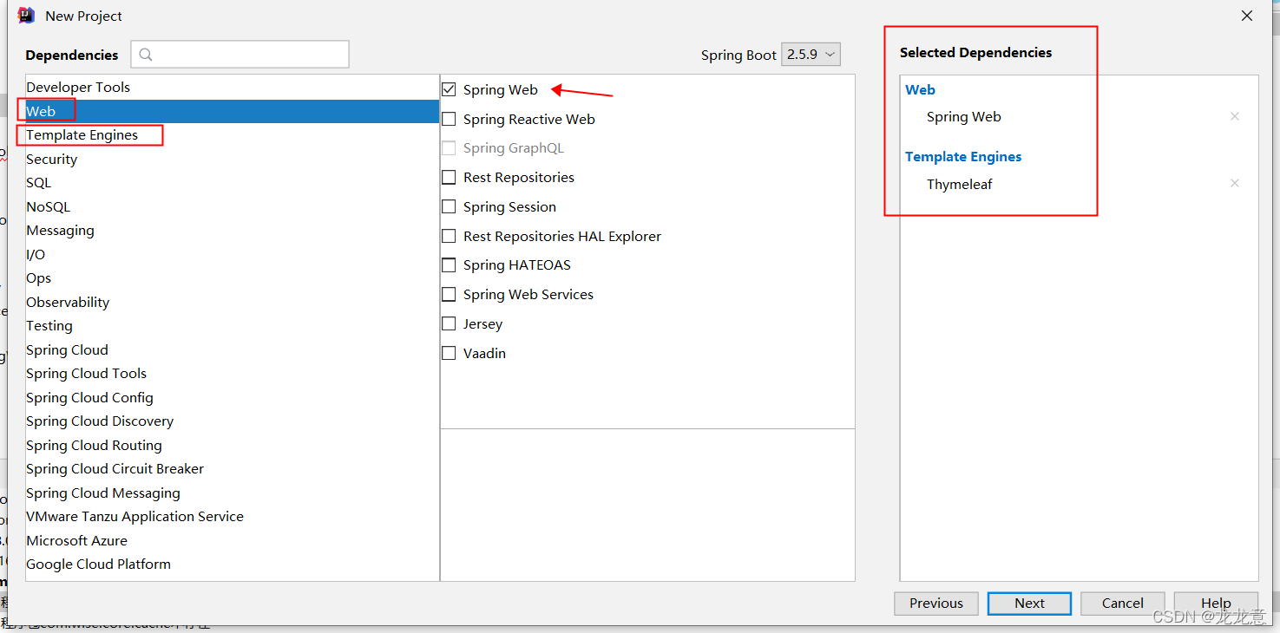Open the Spring Boot version dropdown

point(811,54)
